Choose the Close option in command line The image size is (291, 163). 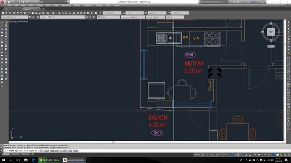[x=46, y=151]
